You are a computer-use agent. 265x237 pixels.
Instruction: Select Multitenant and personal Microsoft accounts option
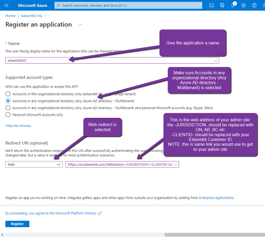tap(8, 107)
